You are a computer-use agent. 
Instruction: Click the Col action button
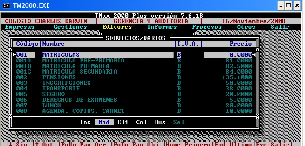coord(141,122)
